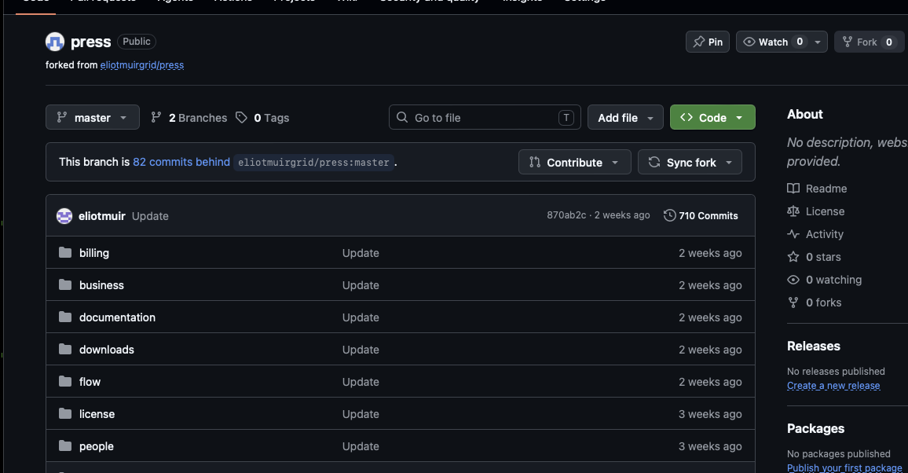Click the eliotmuir author name
Viewport: 908px width, 473px height.
click(x=102, y=216)
